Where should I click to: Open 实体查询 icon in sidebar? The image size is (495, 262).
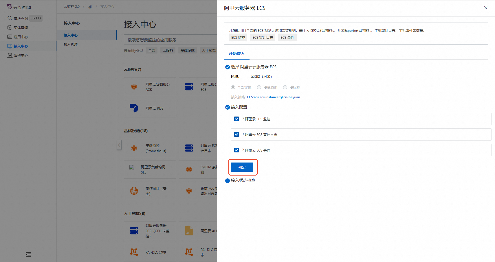coord(10,27)
